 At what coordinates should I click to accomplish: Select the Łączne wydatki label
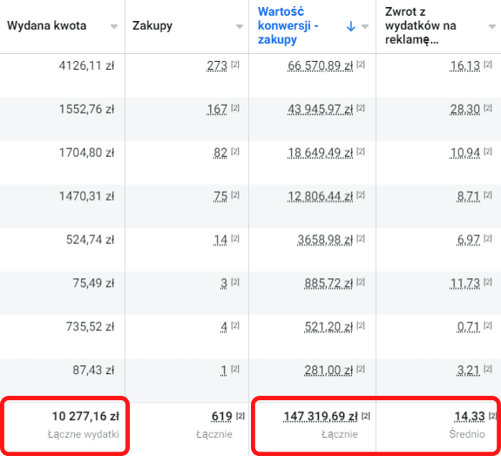click(83, 434)
